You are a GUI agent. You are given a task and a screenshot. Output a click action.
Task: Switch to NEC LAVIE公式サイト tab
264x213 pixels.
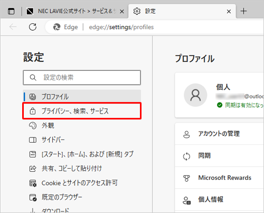(x=75, y=11)
